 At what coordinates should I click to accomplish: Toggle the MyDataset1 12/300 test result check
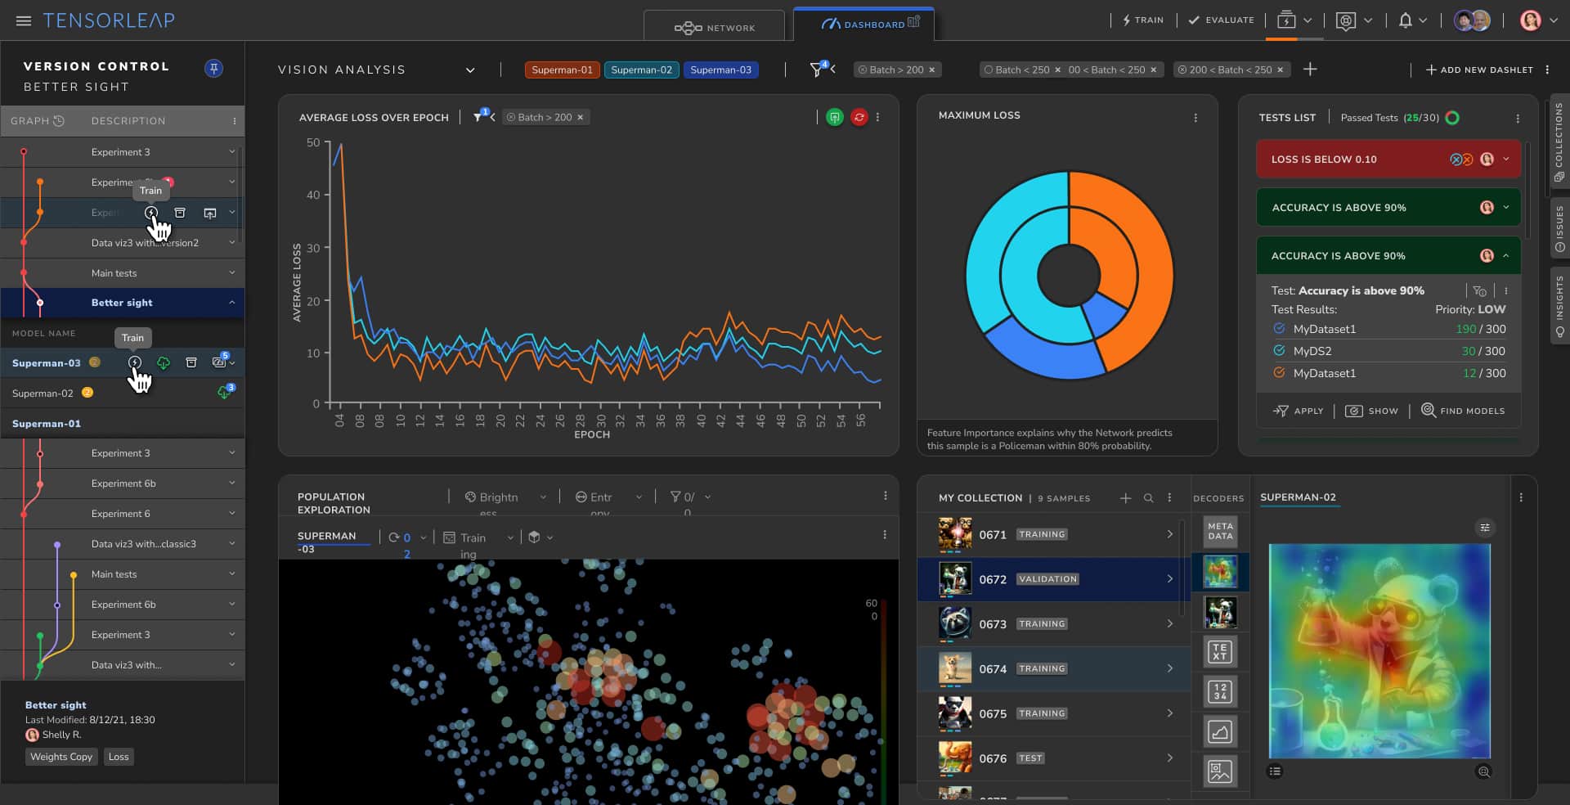point(1279,373)
